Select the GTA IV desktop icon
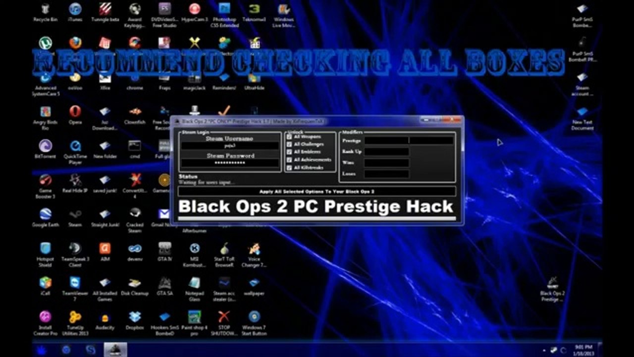634x357 pixels. (x=164, y=252)
